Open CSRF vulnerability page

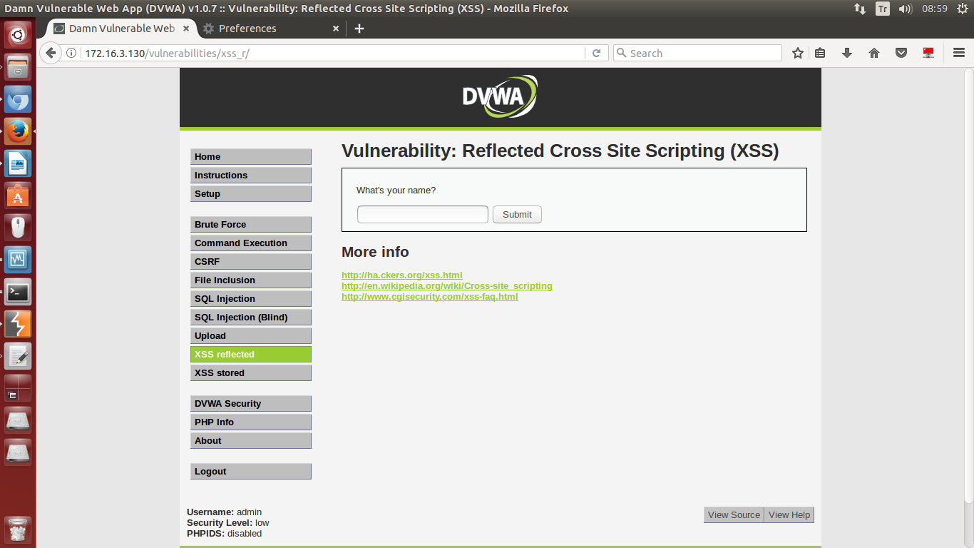(251, 262)
